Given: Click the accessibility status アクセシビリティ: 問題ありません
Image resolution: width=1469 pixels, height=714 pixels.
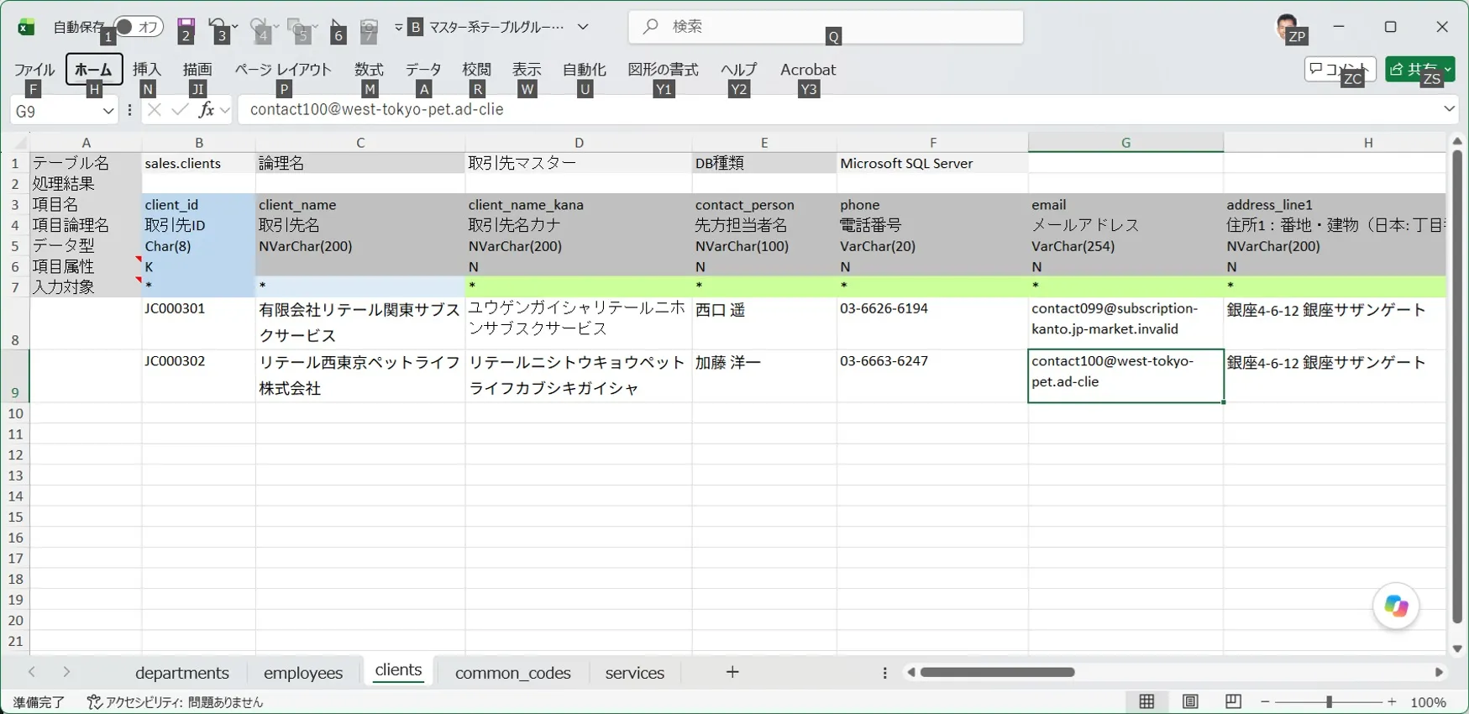Looking at the screenshot, I should (176, 702).
